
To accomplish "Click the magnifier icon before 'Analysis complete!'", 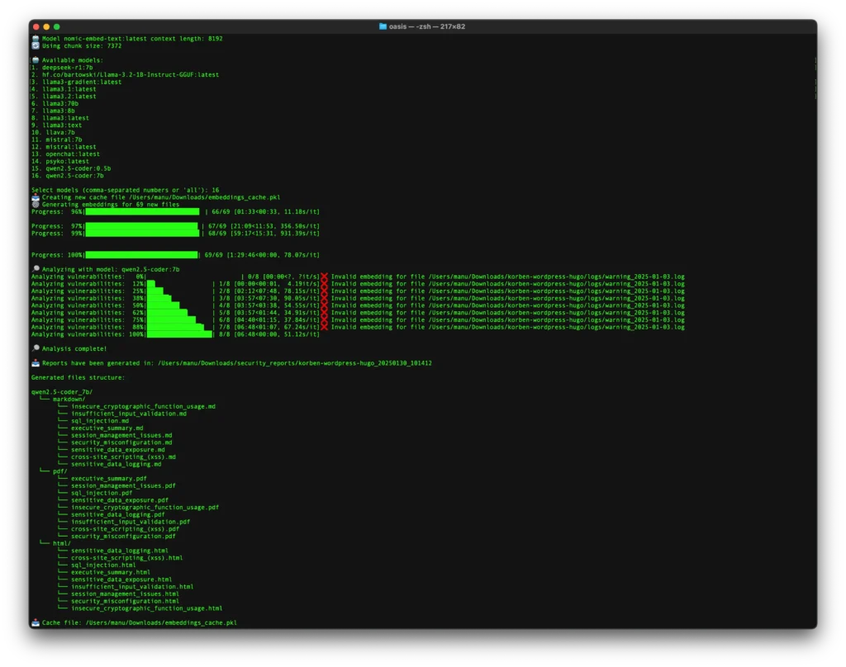I will click(36, 348).
